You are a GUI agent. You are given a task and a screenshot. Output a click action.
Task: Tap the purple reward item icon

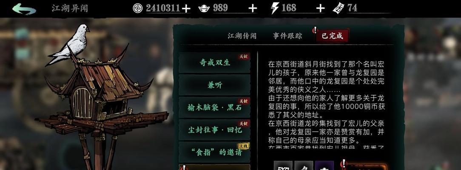pos(324,166)
